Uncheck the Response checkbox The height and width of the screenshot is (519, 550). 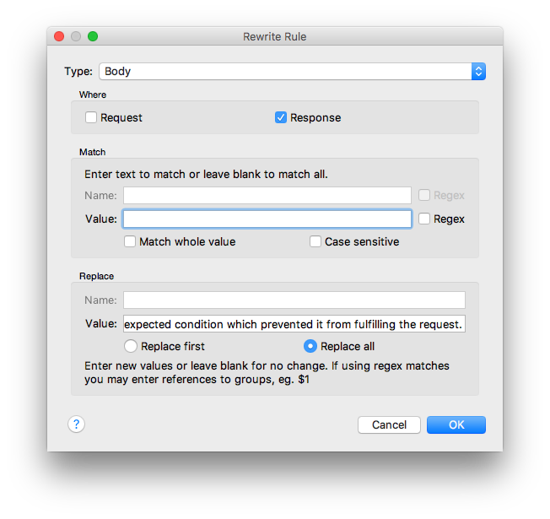tap(281, 117)
